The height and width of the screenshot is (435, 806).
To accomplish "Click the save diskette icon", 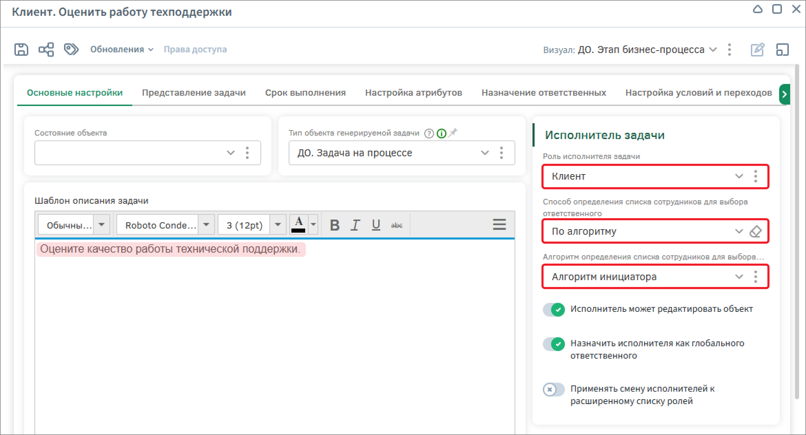I will coord(21,50).
